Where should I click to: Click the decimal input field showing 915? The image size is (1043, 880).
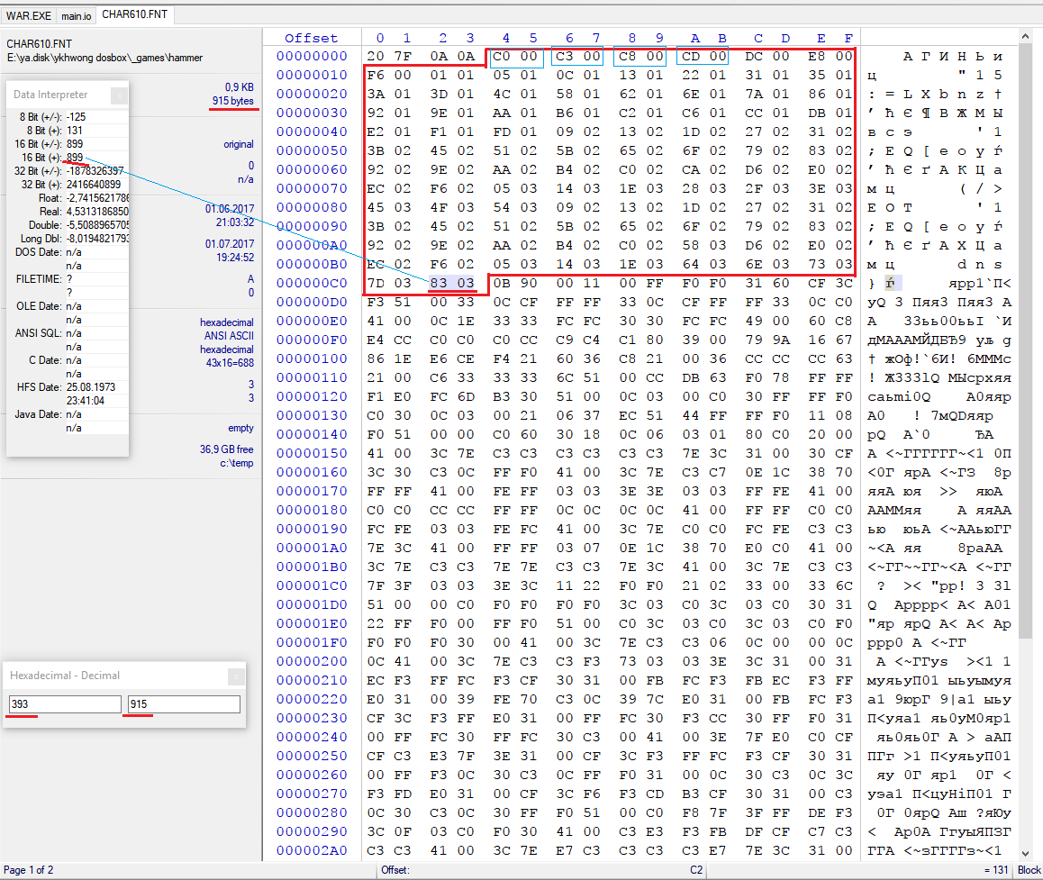point(184,704)
